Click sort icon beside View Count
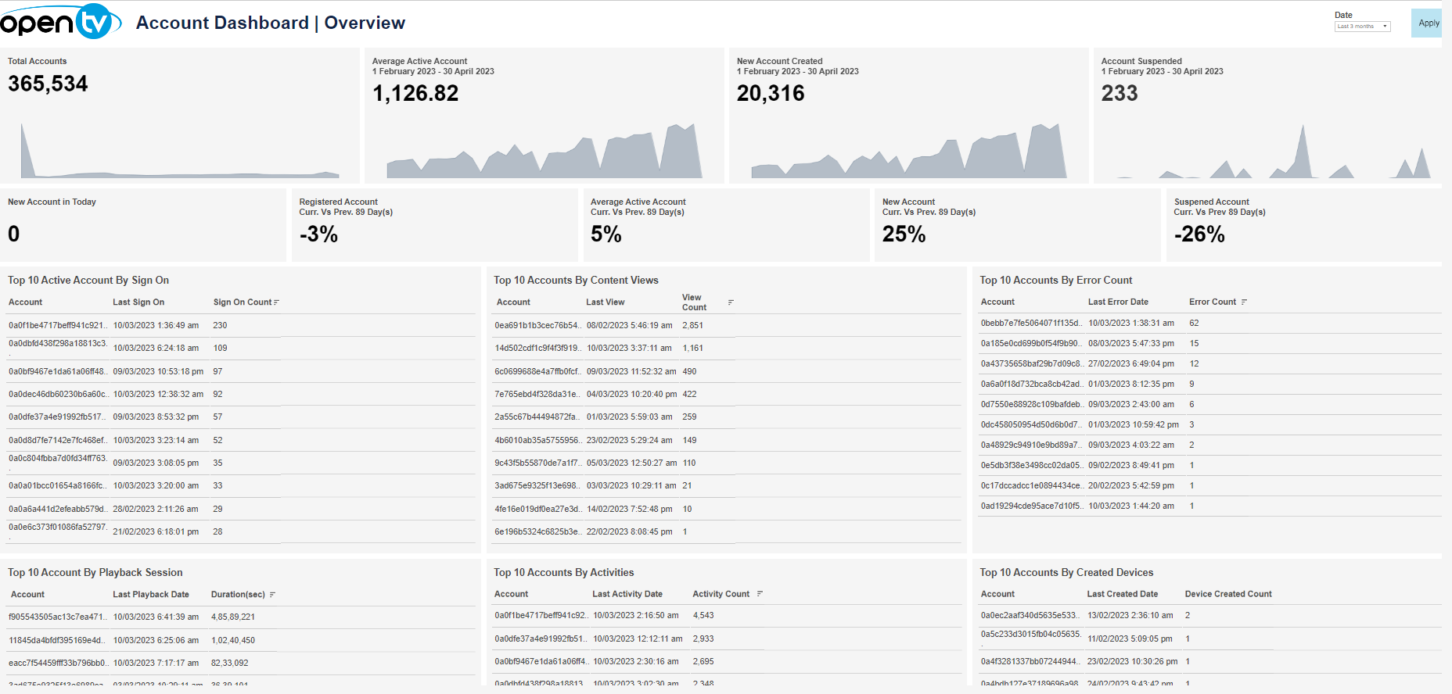 [x=731, y=302]
